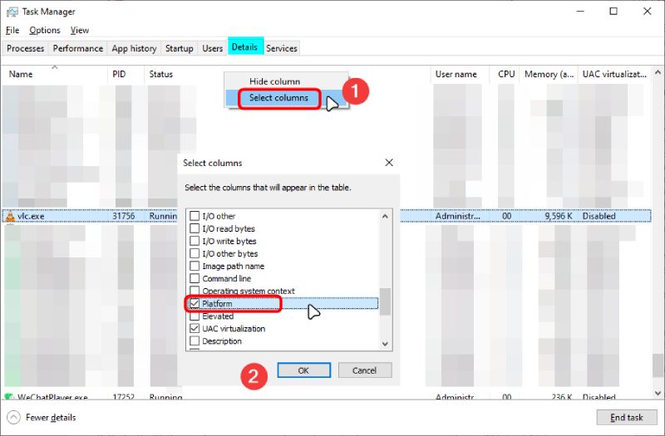Image resolution: width=665 pixels, height=436 pixels.
Task: Close the Select columns dialog
Action: (389, 163)
